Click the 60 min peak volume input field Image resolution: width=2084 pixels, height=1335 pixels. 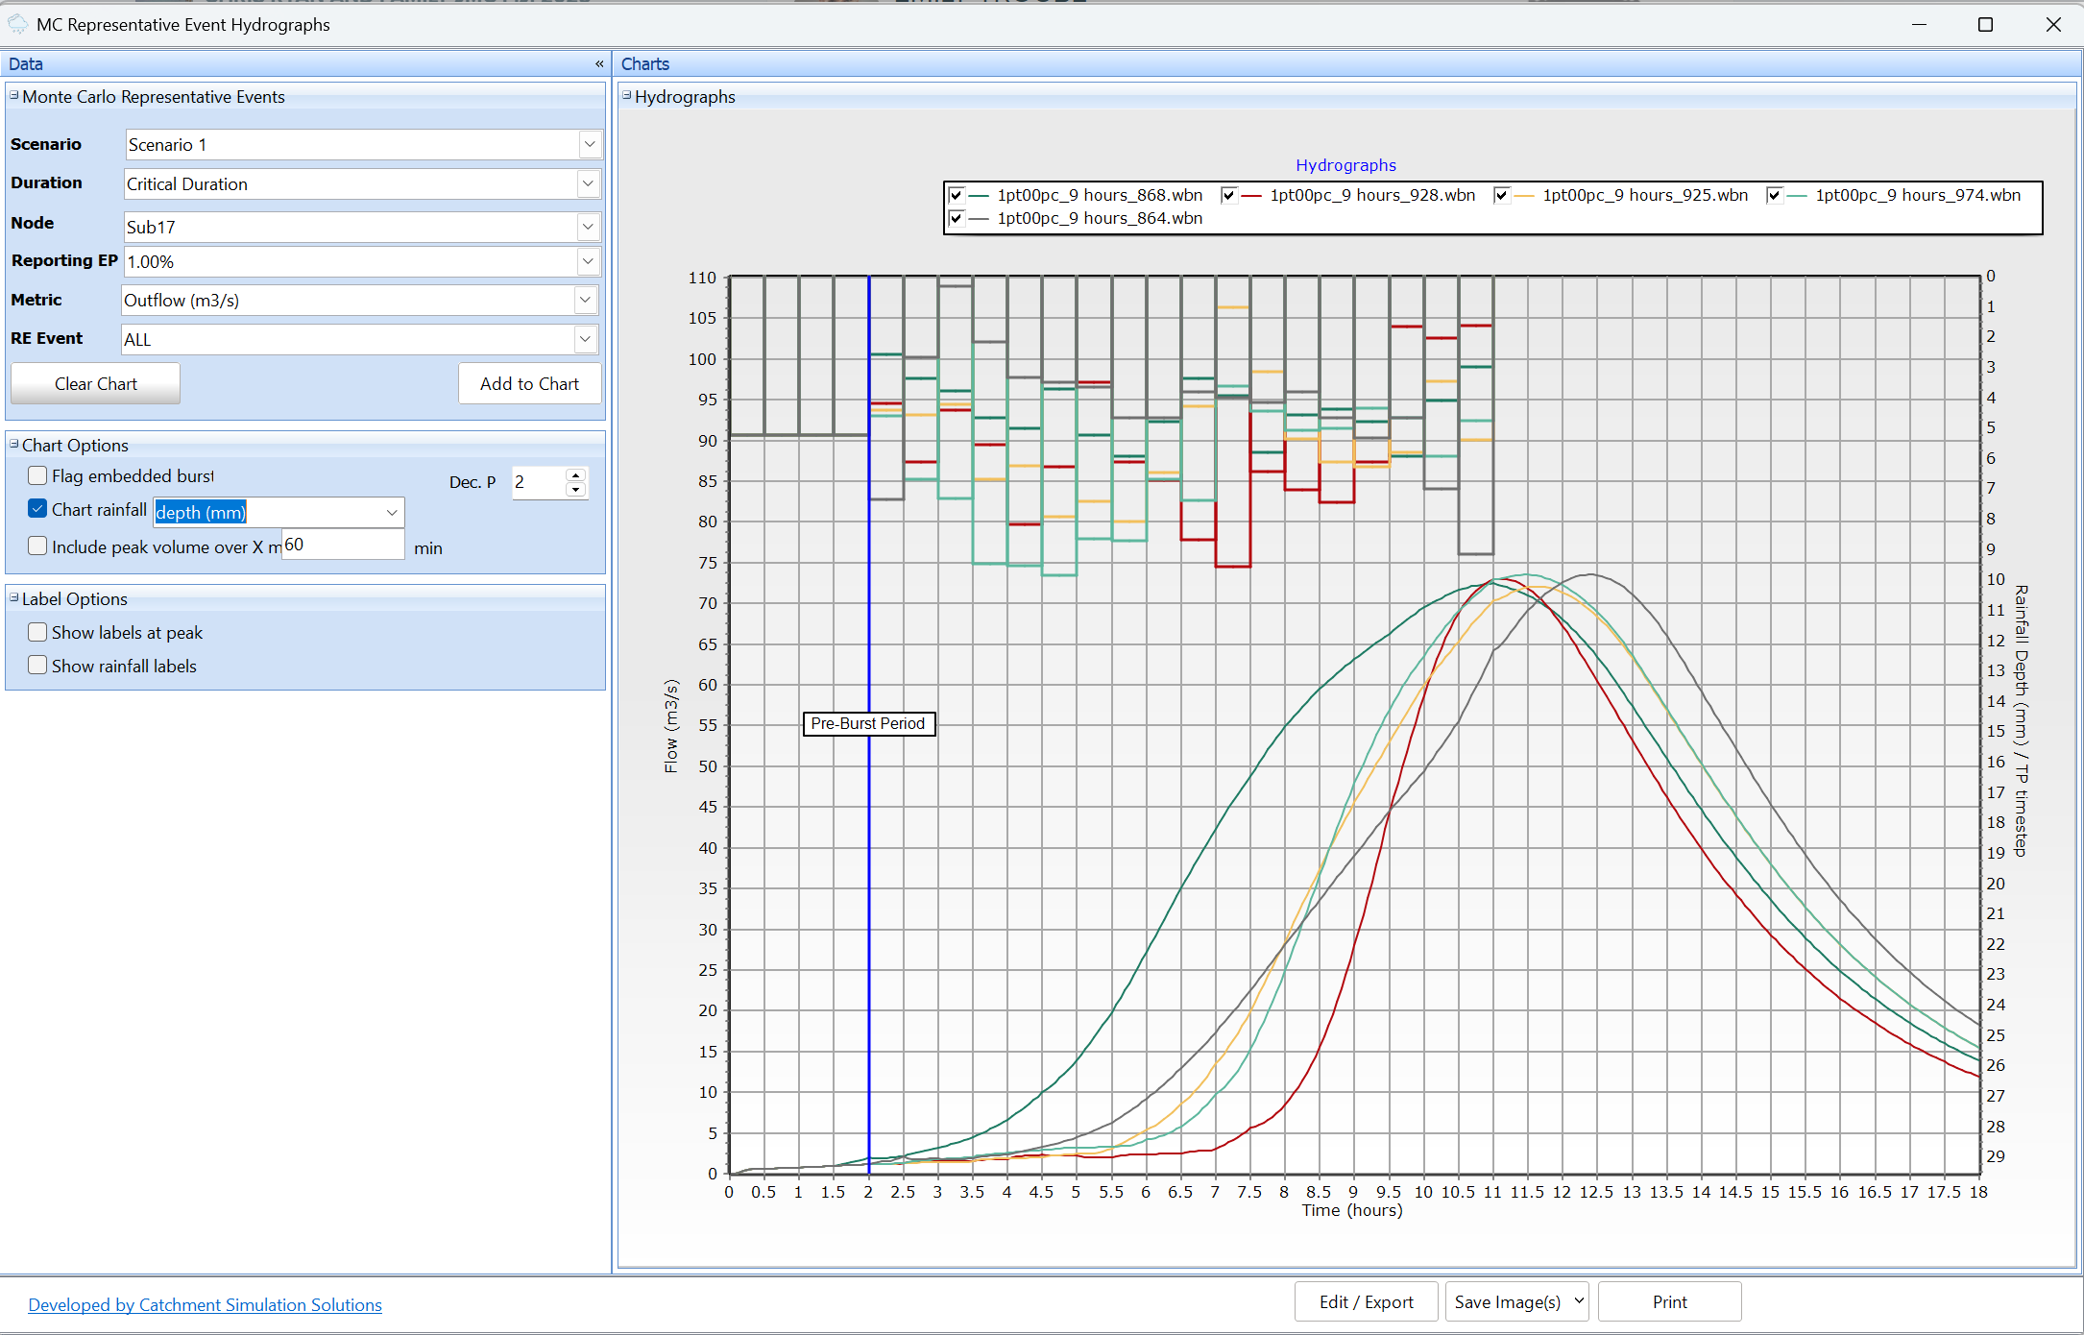(342, 544)
